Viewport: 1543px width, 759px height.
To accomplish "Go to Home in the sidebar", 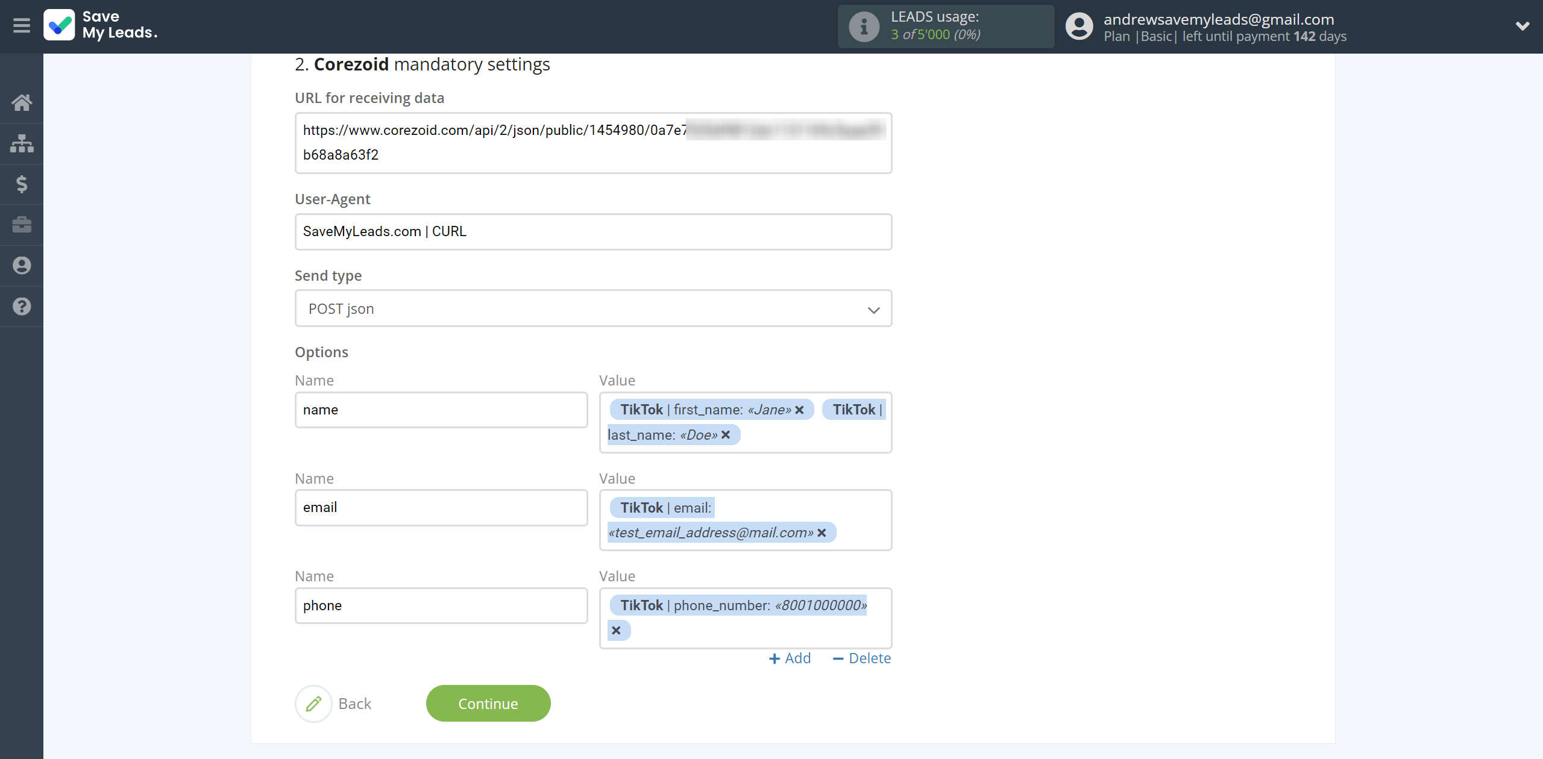I will [x=22, y=102].
